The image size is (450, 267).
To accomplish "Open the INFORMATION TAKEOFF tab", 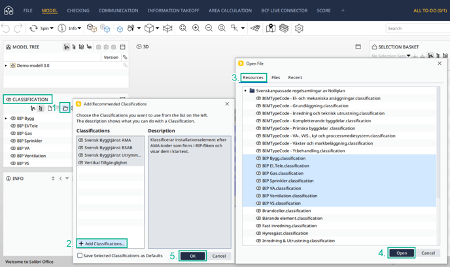I will point(173,10).
